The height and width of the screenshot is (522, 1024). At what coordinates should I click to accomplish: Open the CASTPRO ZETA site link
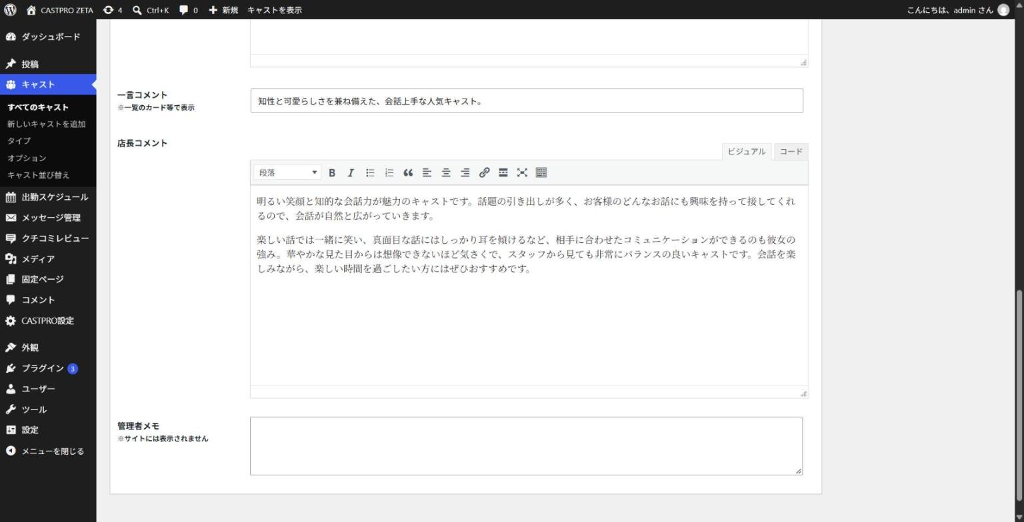[x=60, y=10]
